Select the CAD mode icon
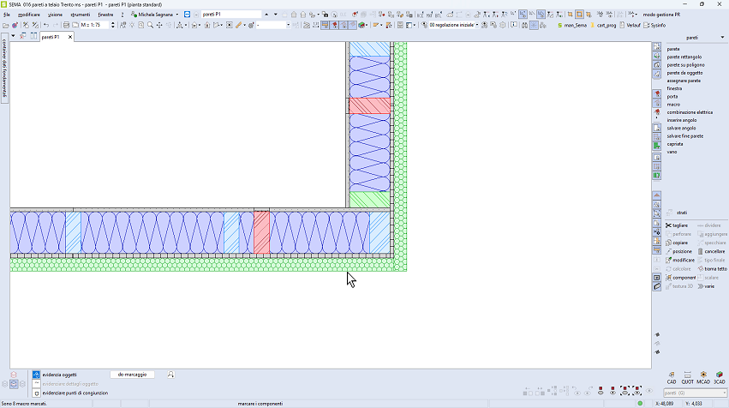This screenshot has width=729, height=408. point(672,376)
